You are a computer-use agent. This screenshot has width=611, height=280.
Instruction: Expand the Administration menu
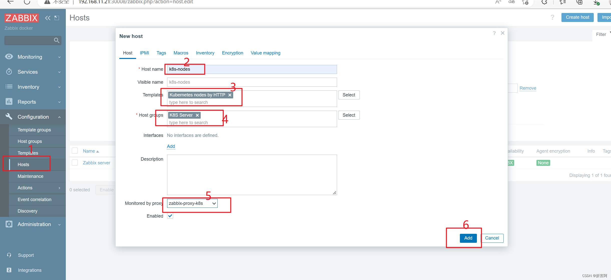click(60, 224)
